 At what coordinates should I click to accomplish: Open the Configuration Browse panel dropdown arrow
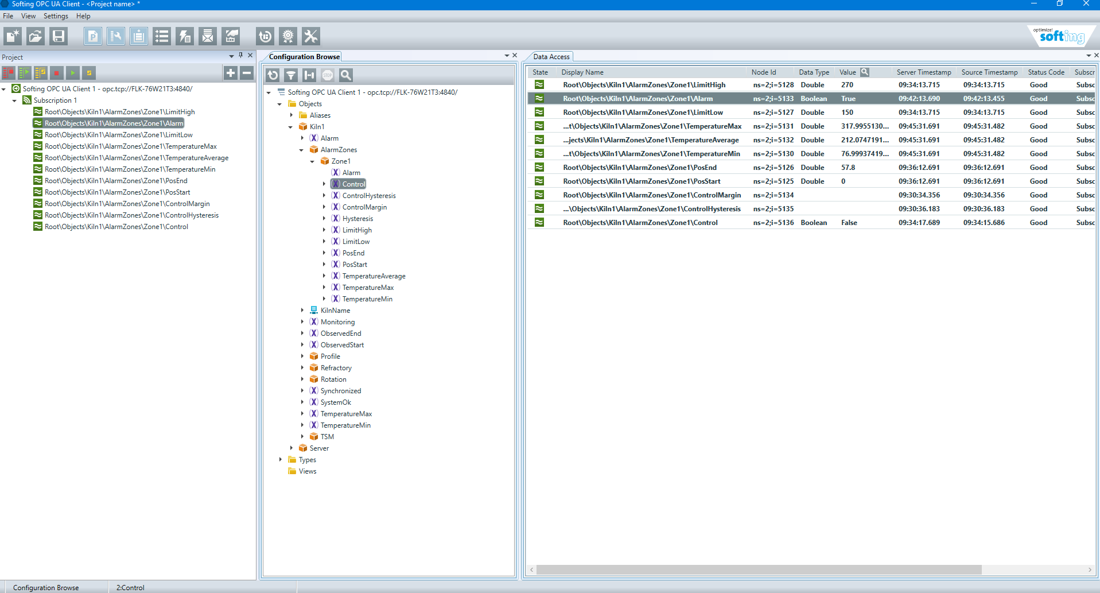pyautogui.click(x=507, y=56)
